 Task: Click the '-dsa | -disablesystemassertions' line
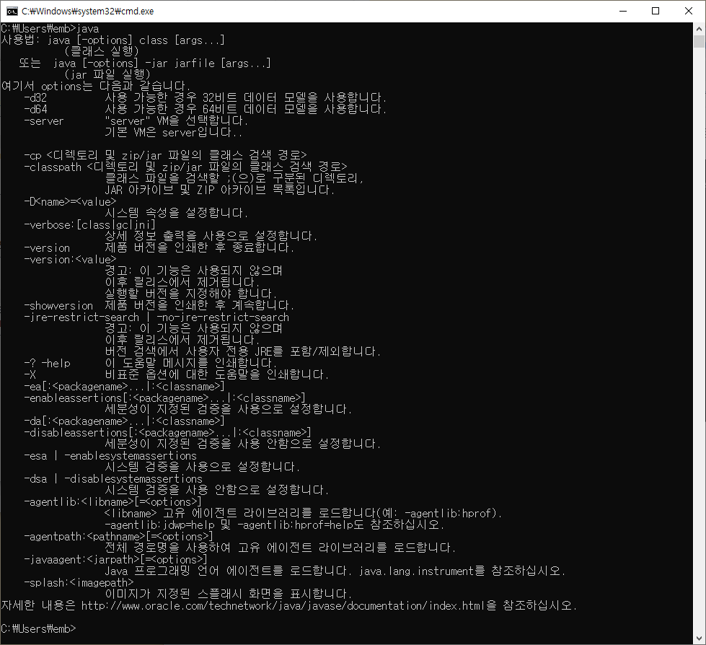point(113,479)
